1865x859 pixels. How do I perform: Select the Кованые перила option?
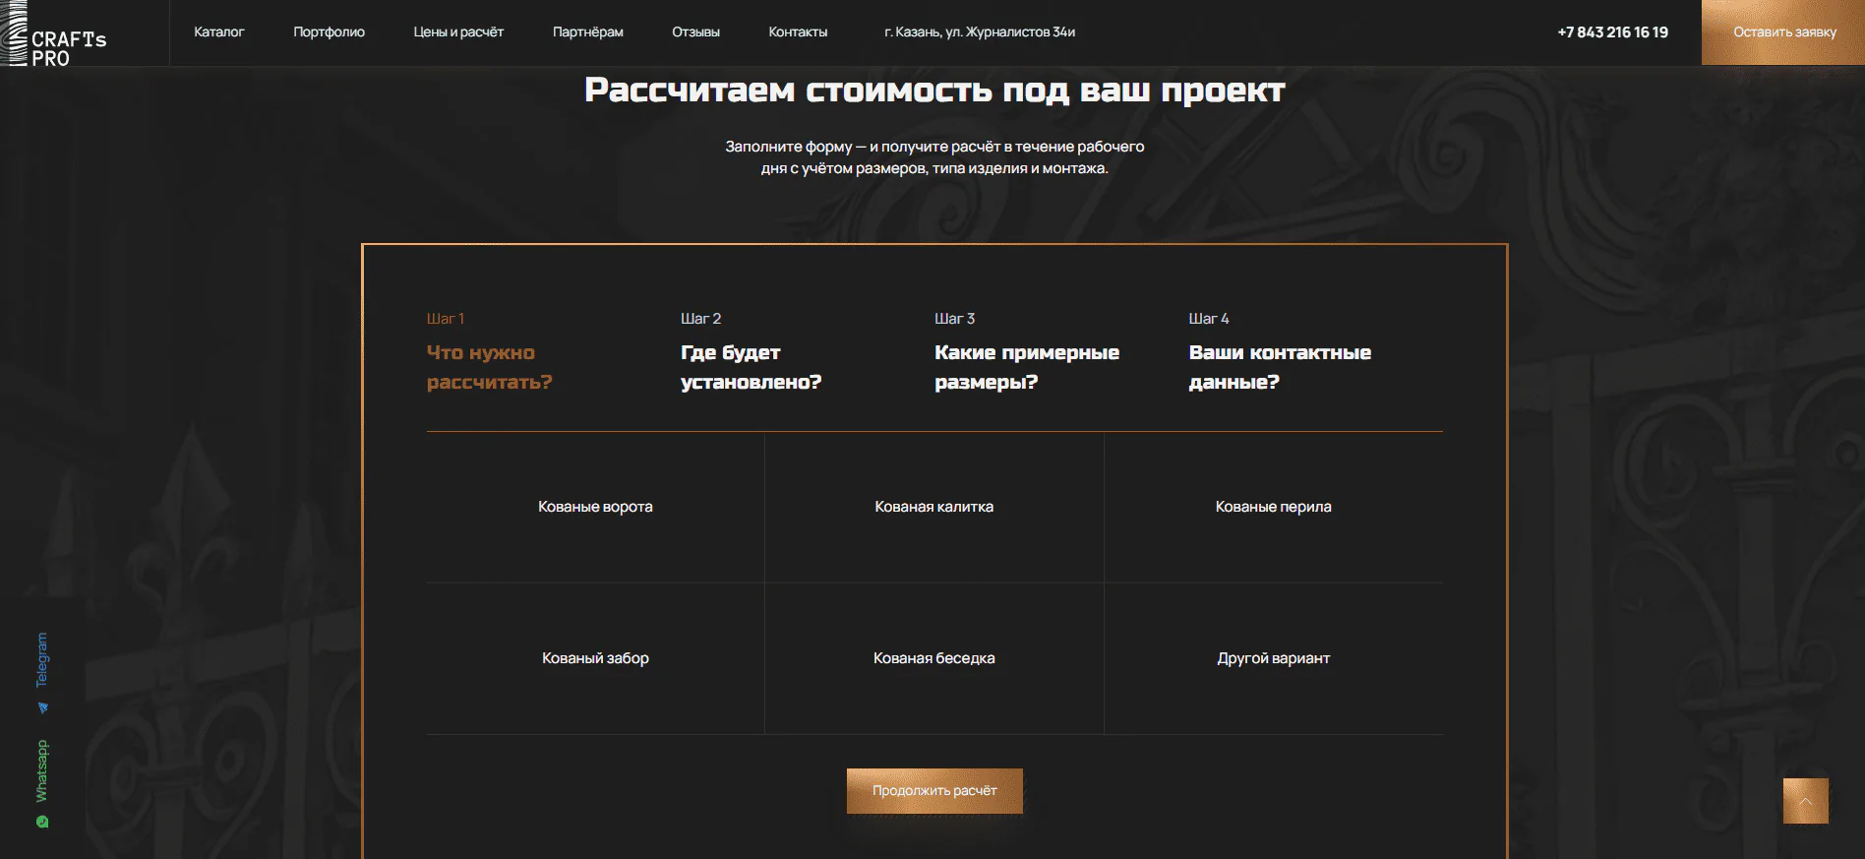click(x=1274, y=507)
